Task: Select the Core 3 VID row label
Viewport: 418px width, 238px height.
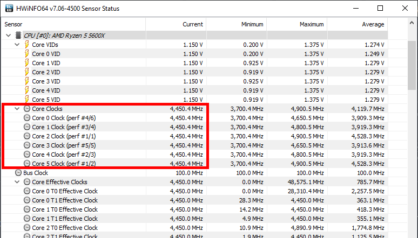Action: (x=46, y=81)
